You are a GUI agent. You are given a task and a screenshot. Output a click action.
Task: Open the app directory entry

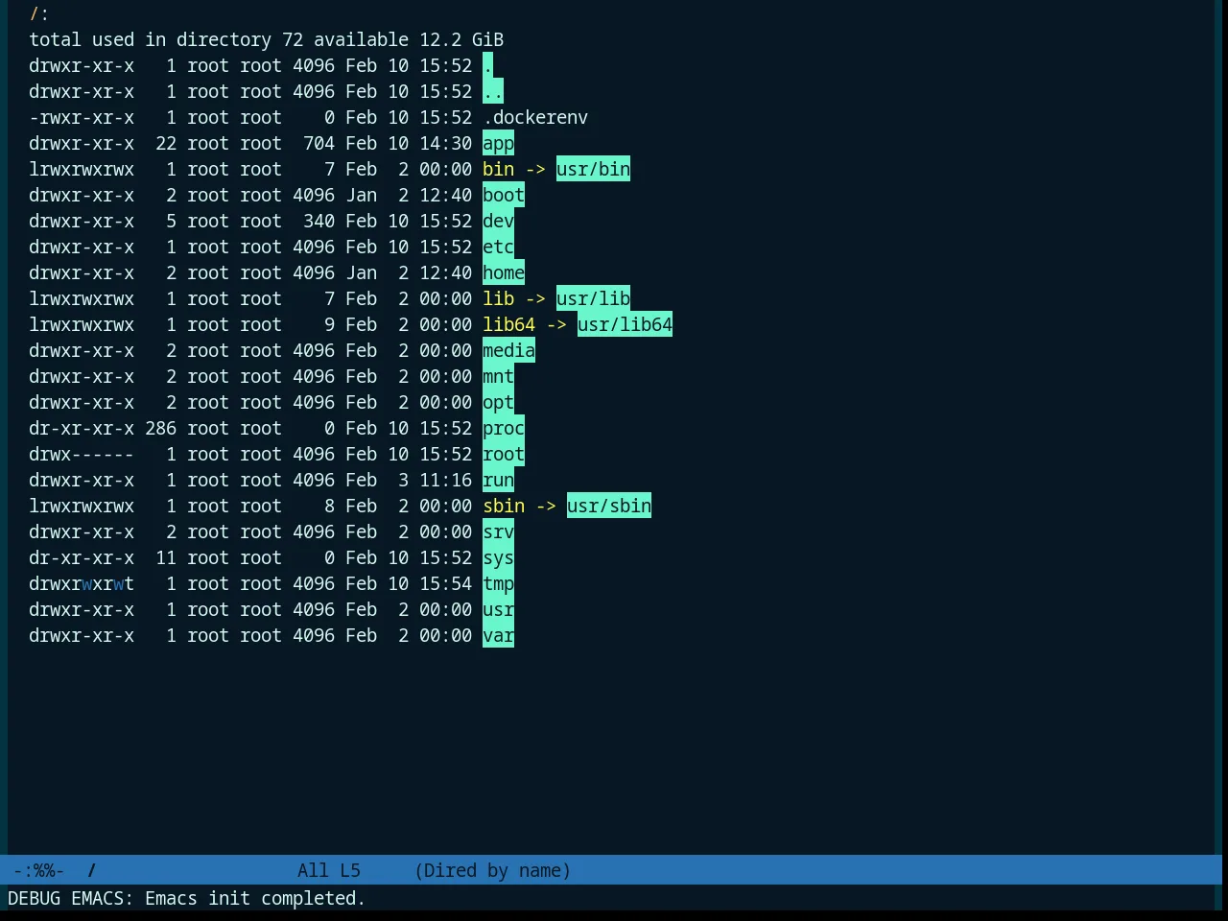(498, 144)
